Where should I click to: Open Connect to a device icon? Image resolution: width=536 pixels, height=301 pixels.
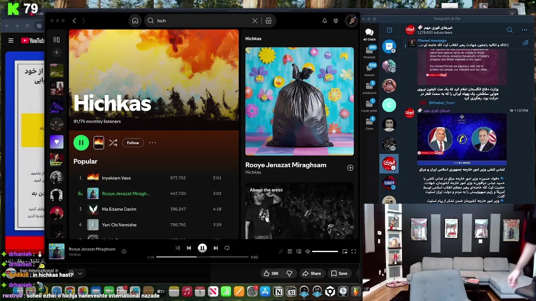299,251
